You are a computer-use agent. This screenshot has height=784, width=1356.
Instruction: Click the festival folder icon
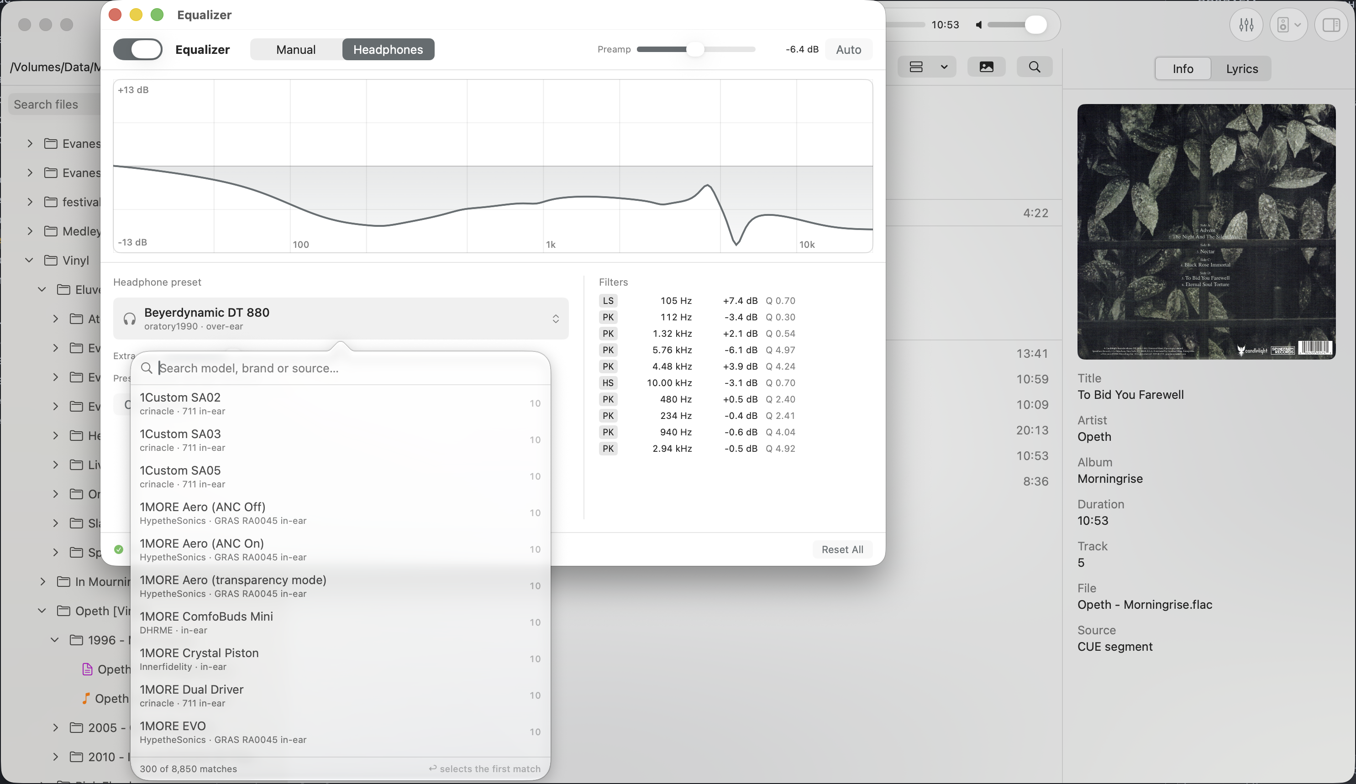pos(51,202)
